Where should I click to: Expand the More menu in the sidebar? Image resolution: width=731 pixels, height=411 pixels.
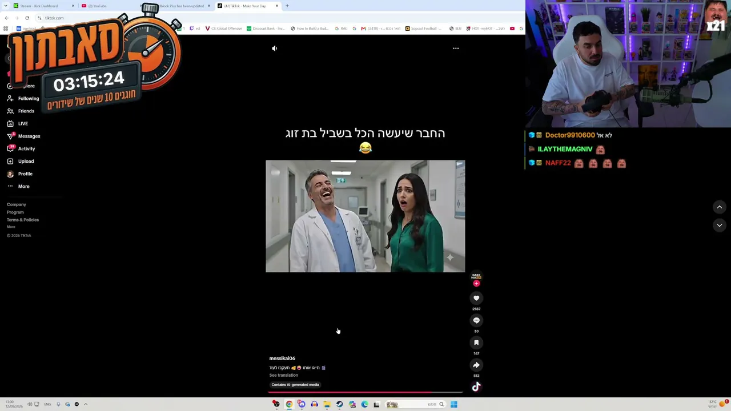click(23, 186)
